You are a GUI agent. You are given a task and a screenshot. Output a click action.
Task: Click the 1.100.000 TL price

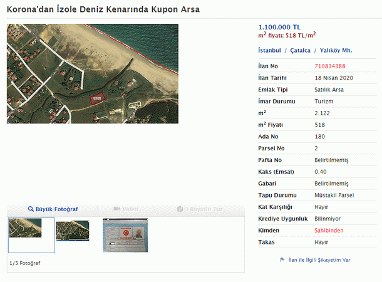click(x=279, y=27)
